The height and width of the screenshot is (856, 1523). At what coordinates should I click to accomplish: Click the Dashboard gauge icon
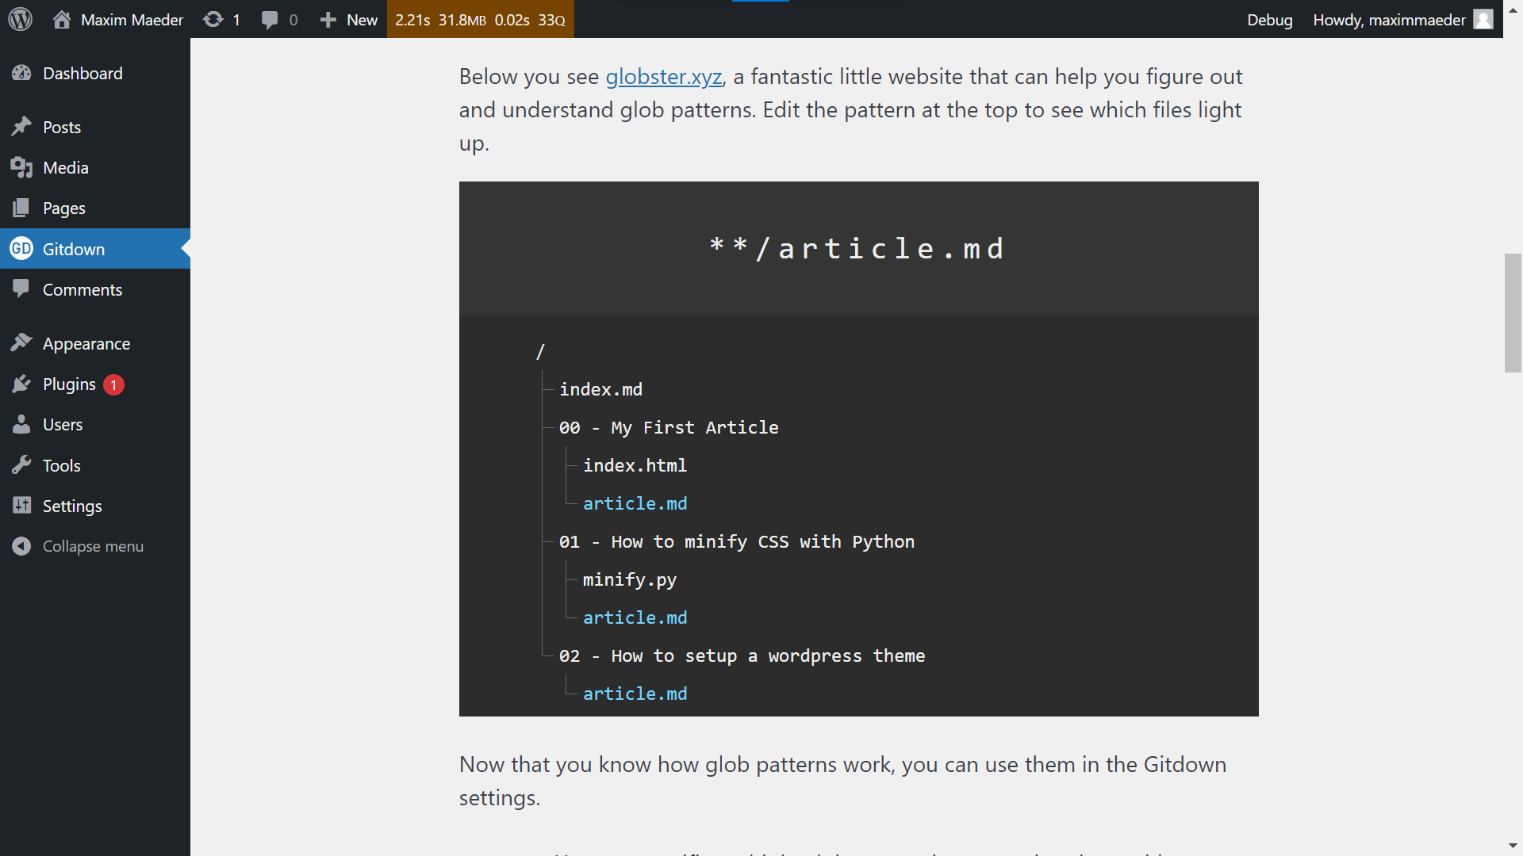pyautogui.click(x=21, y=73)
